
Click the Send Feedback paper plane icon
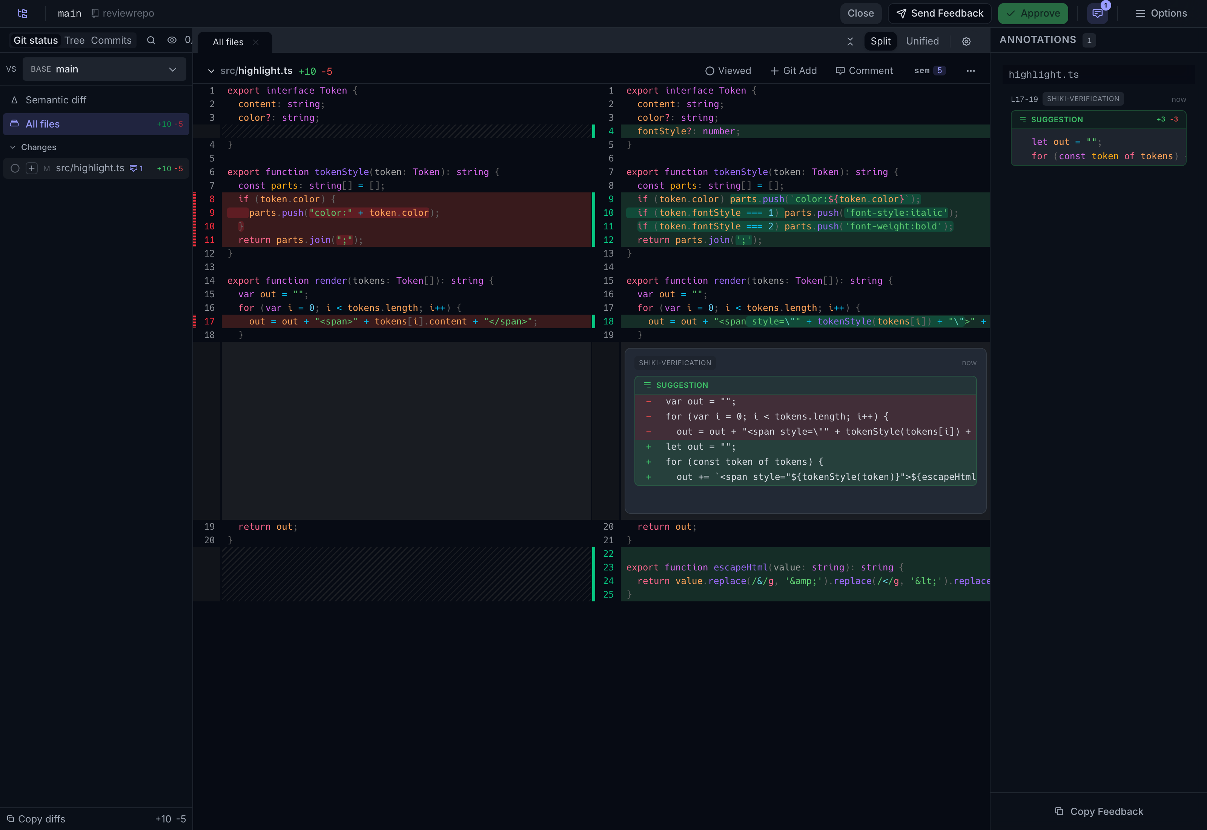point(901,14)
